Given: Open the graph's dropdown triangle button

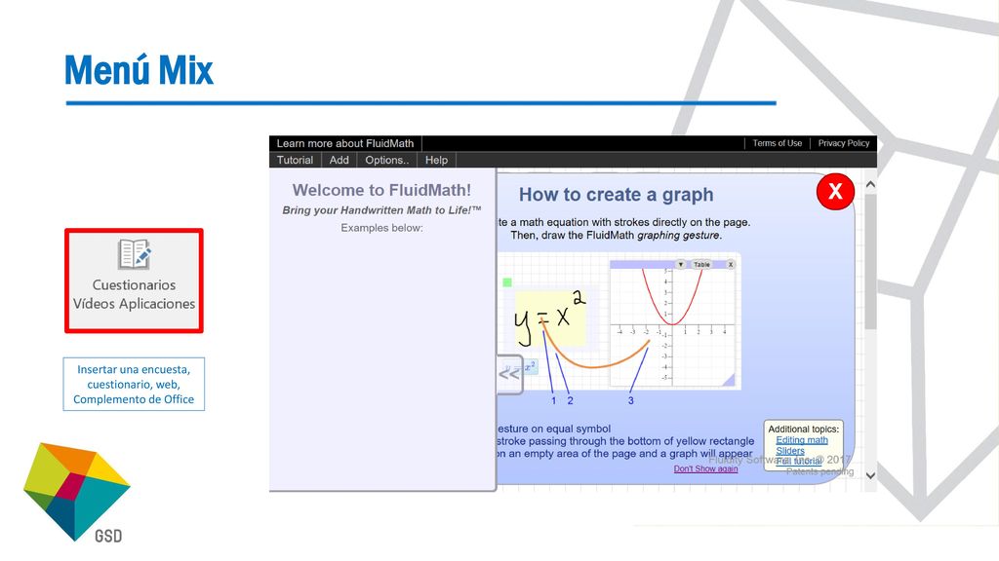Looking at the screenshot, I should pos(680,265).
